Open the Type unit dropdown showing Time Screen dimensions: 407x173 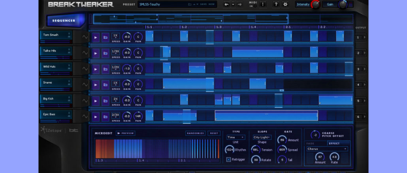pyautogui.click(x=236, y=137)
